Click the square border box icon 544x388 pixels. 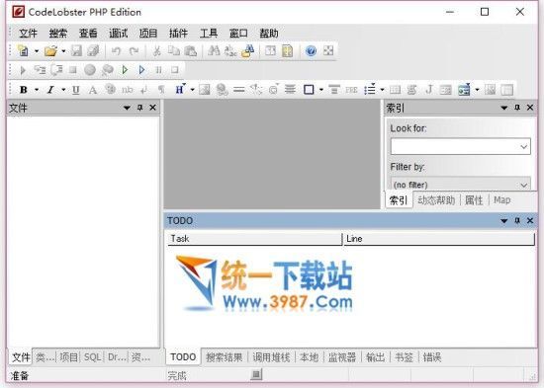[x=309, y=90]
